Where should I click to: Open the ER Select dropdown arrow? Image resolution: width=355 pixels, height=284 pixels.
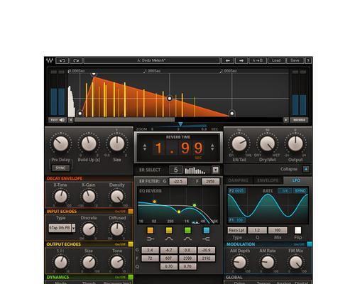pyautogui.click(x=215, y=170)
